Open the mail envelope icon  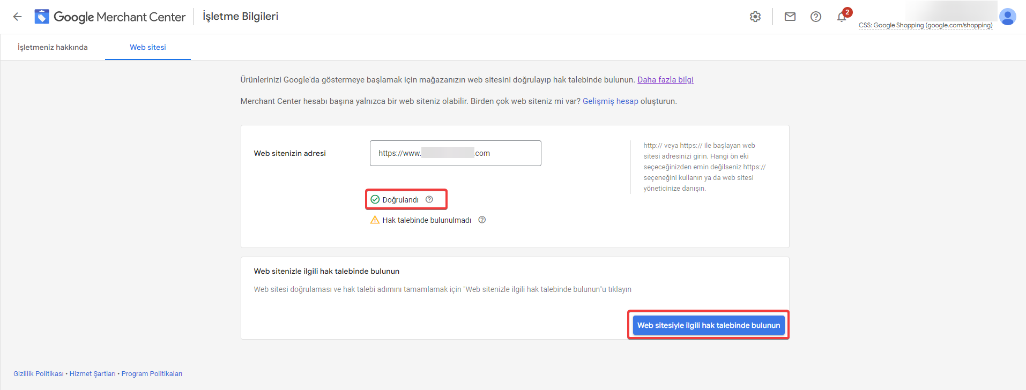point(790,17)
